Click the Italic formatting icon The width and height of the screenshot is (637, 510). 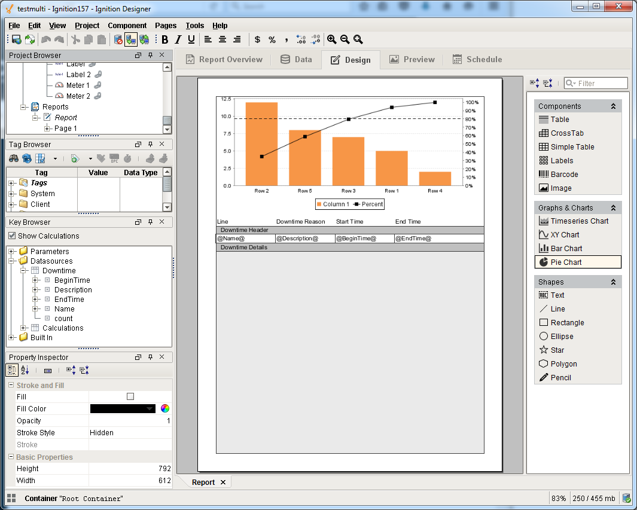[x=178, y=39]
